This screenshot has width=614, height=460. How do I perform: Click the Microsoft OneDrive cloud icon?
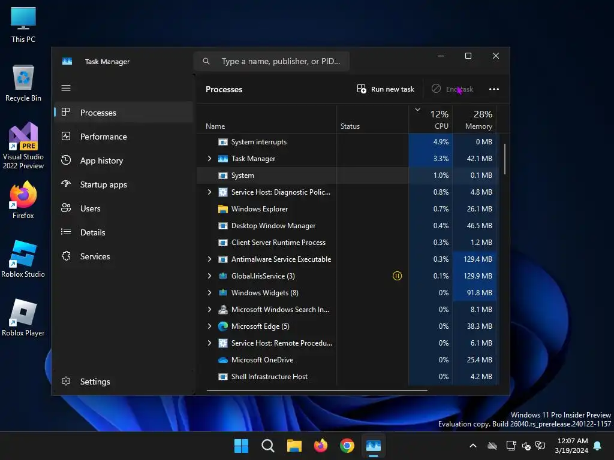coord(223,360)
